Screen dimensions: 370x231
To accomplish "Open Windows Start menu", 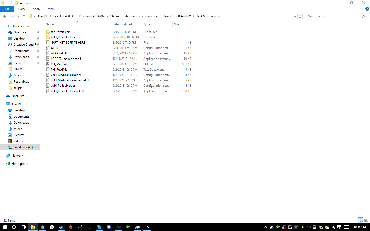I will 5,227.
